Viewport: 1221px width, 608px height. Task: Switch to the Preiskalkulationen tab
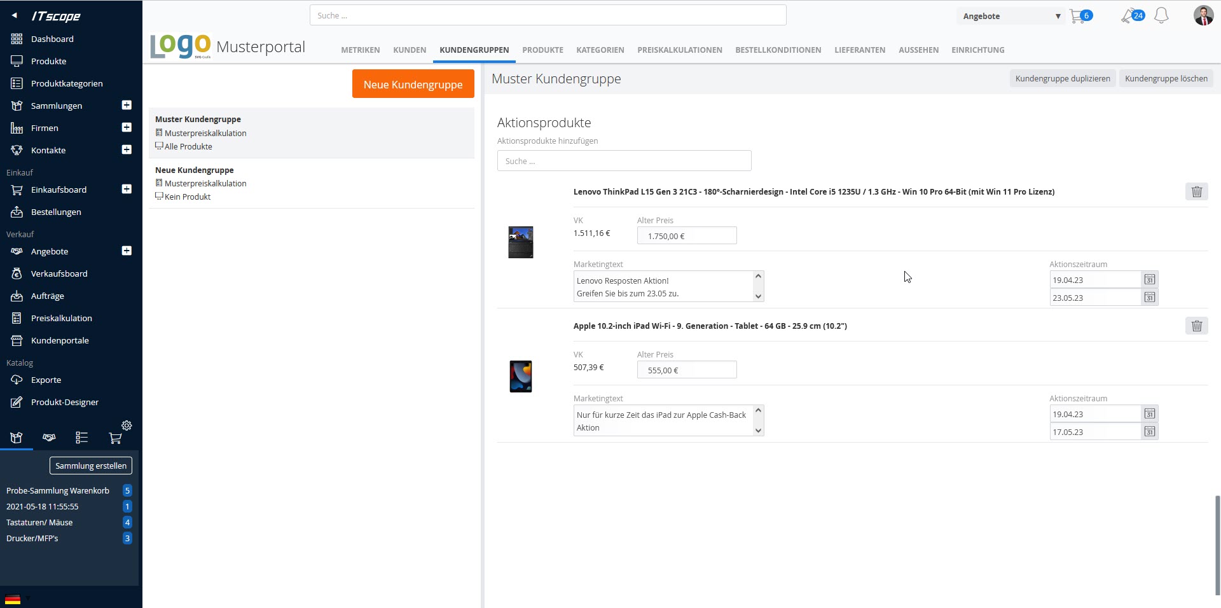click(679, 50)
